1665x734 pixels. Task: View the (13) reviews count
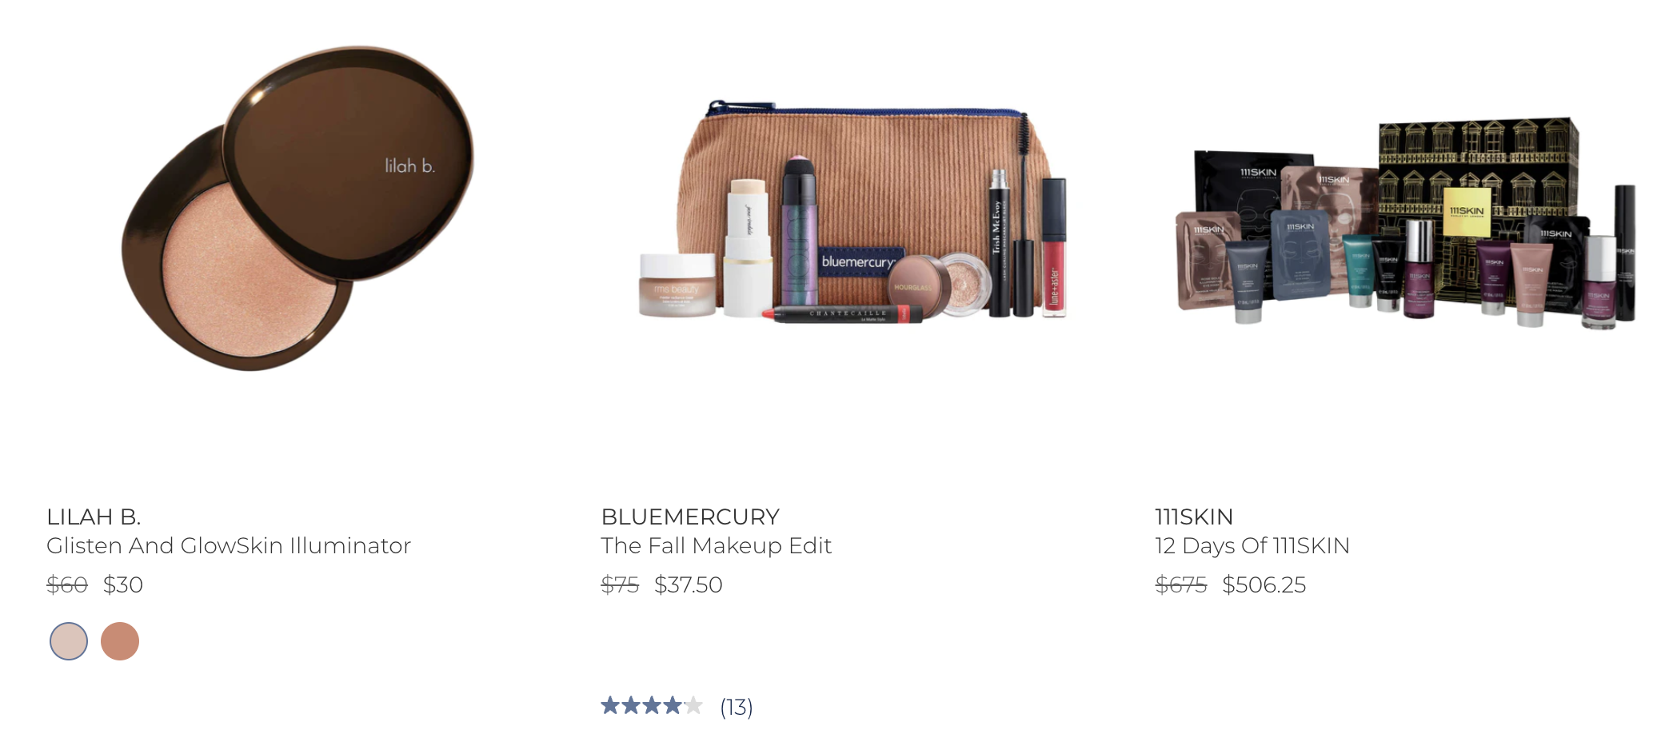737,708
